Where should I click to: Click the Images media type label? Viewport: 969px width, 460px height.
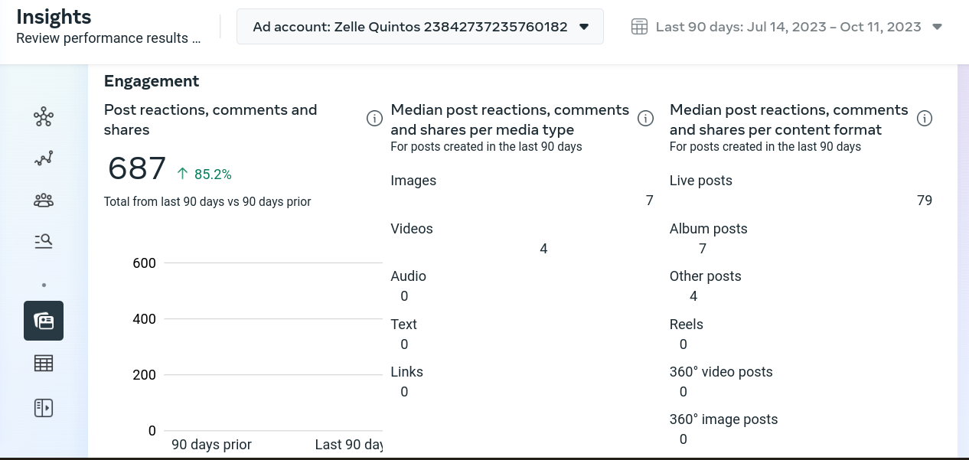413,181
